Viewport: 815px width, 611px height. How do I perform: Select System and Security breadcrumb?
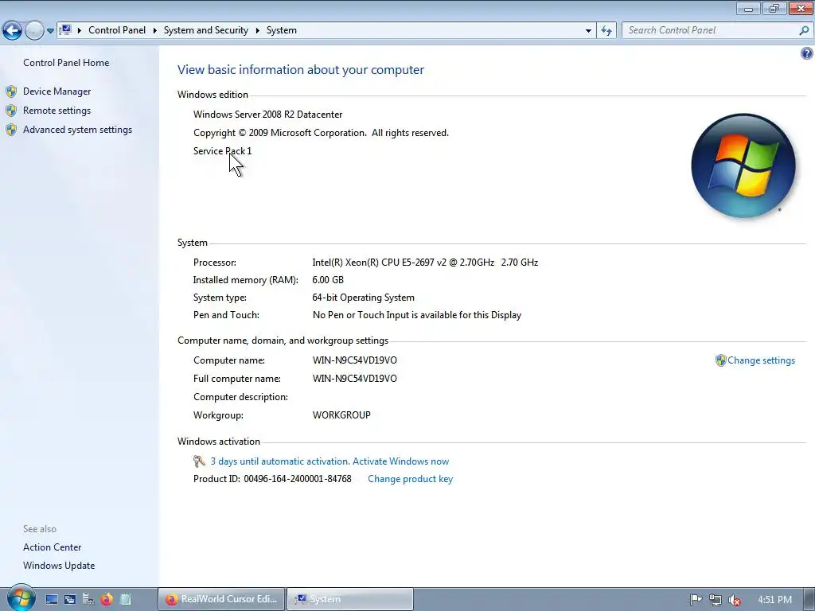(206, 30)
